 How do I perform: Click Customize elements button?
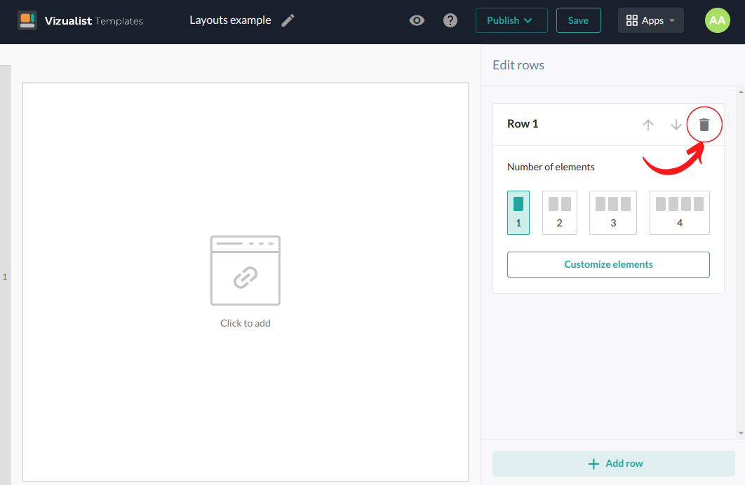(608, 264)
